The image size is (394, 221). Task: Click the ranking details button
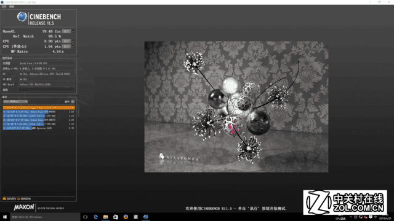coord(73,102)
